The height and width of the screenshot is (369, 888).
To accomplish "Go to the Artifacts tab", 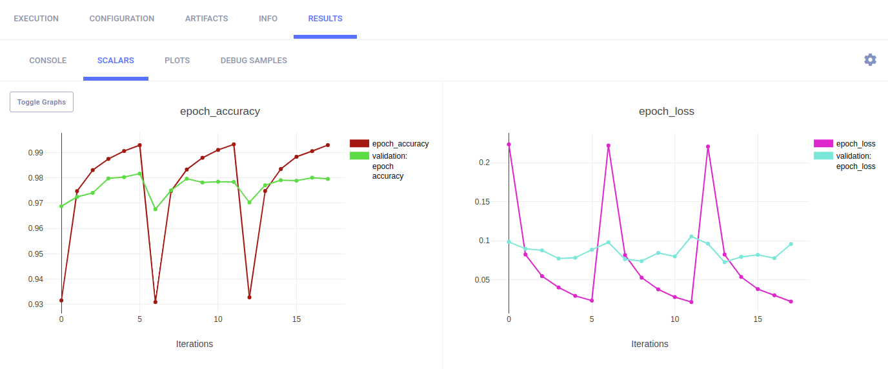I will [207, 19].
